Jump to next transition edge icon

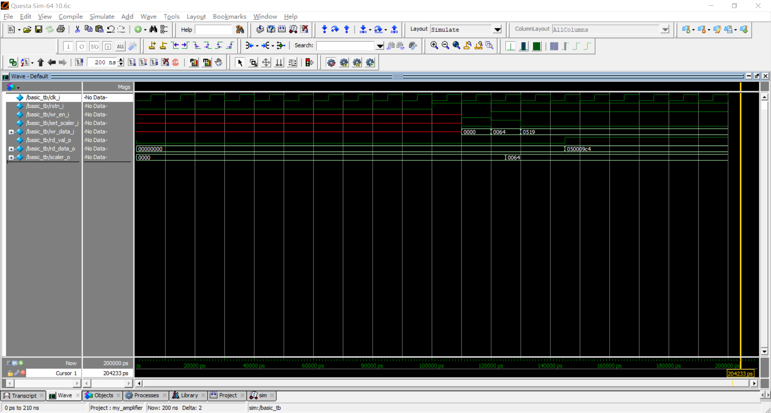pos(185,46)
